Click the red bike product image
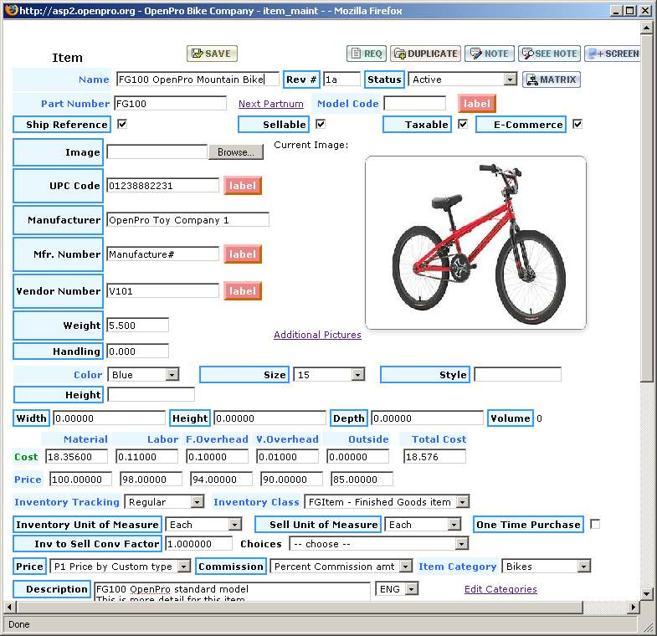Viewport: 657px width, 636px height. pos(475,243)
